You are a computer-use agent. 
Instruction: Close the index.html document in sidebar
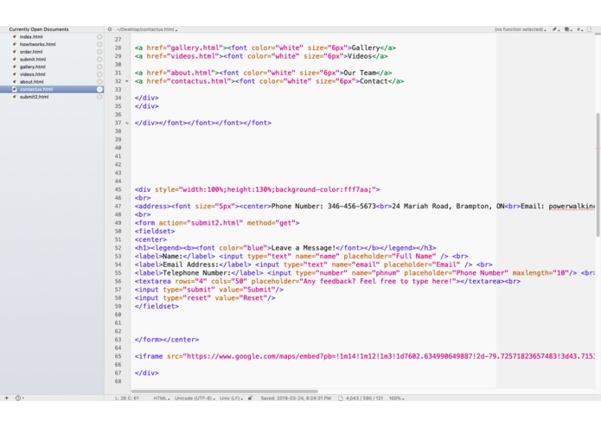(x=99, y=37)
